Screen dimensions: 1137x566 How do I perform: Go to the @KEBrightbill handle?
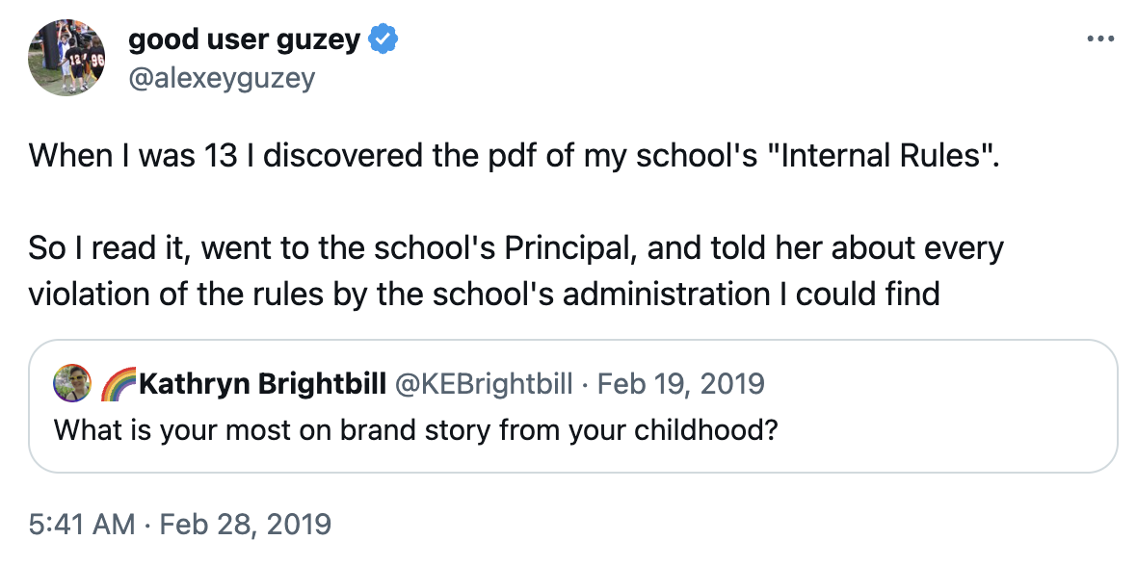click(x=484, y=384)
